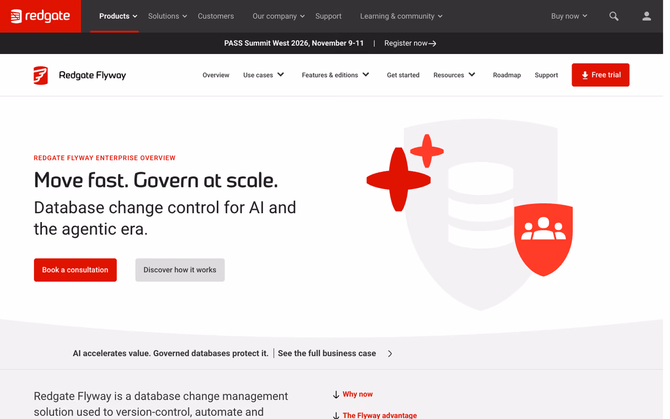670x419 pixels.
Task: Follow the Register now link
Action: coord(410,43)
